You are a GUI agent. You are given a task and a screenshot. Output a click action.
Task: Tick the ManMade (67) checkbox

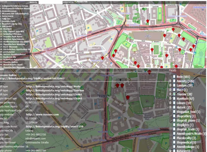click(x=174, y=99)
